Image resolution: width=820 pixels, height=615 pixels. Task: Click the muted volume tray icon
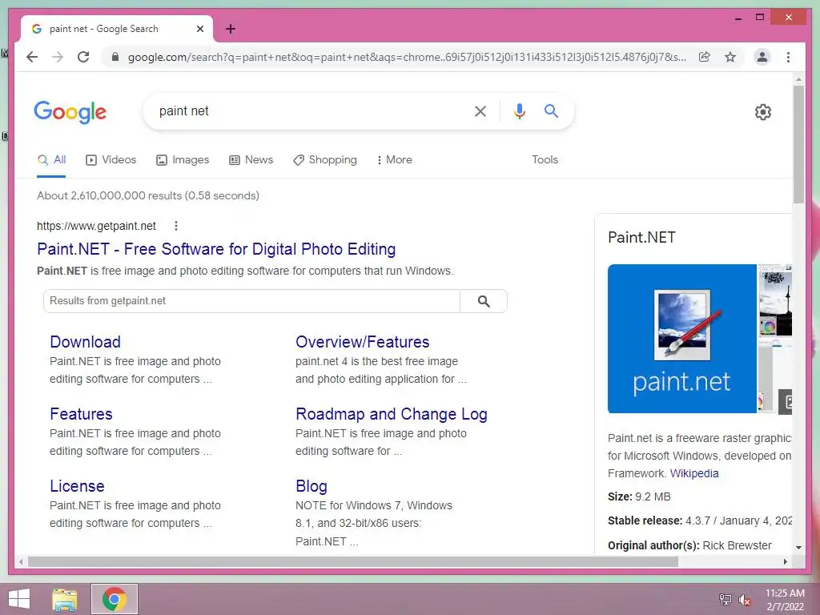coord(745,599)
